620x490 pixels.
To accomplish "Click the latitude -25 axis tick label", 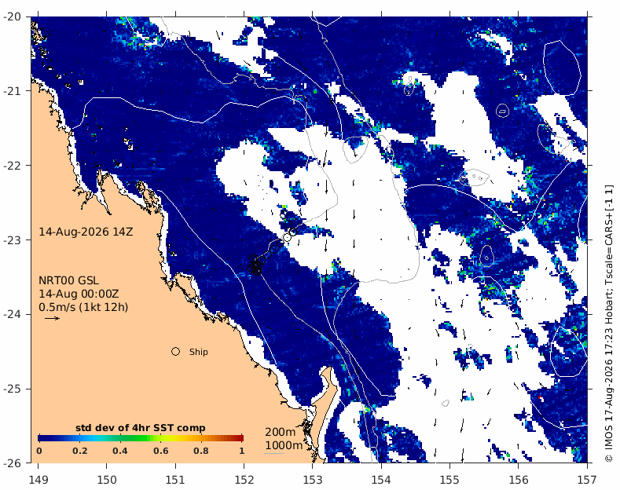I will point(13,389).
